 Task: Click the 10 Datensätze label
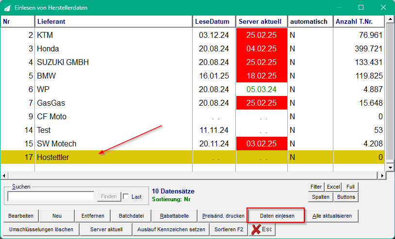point(173,191)
